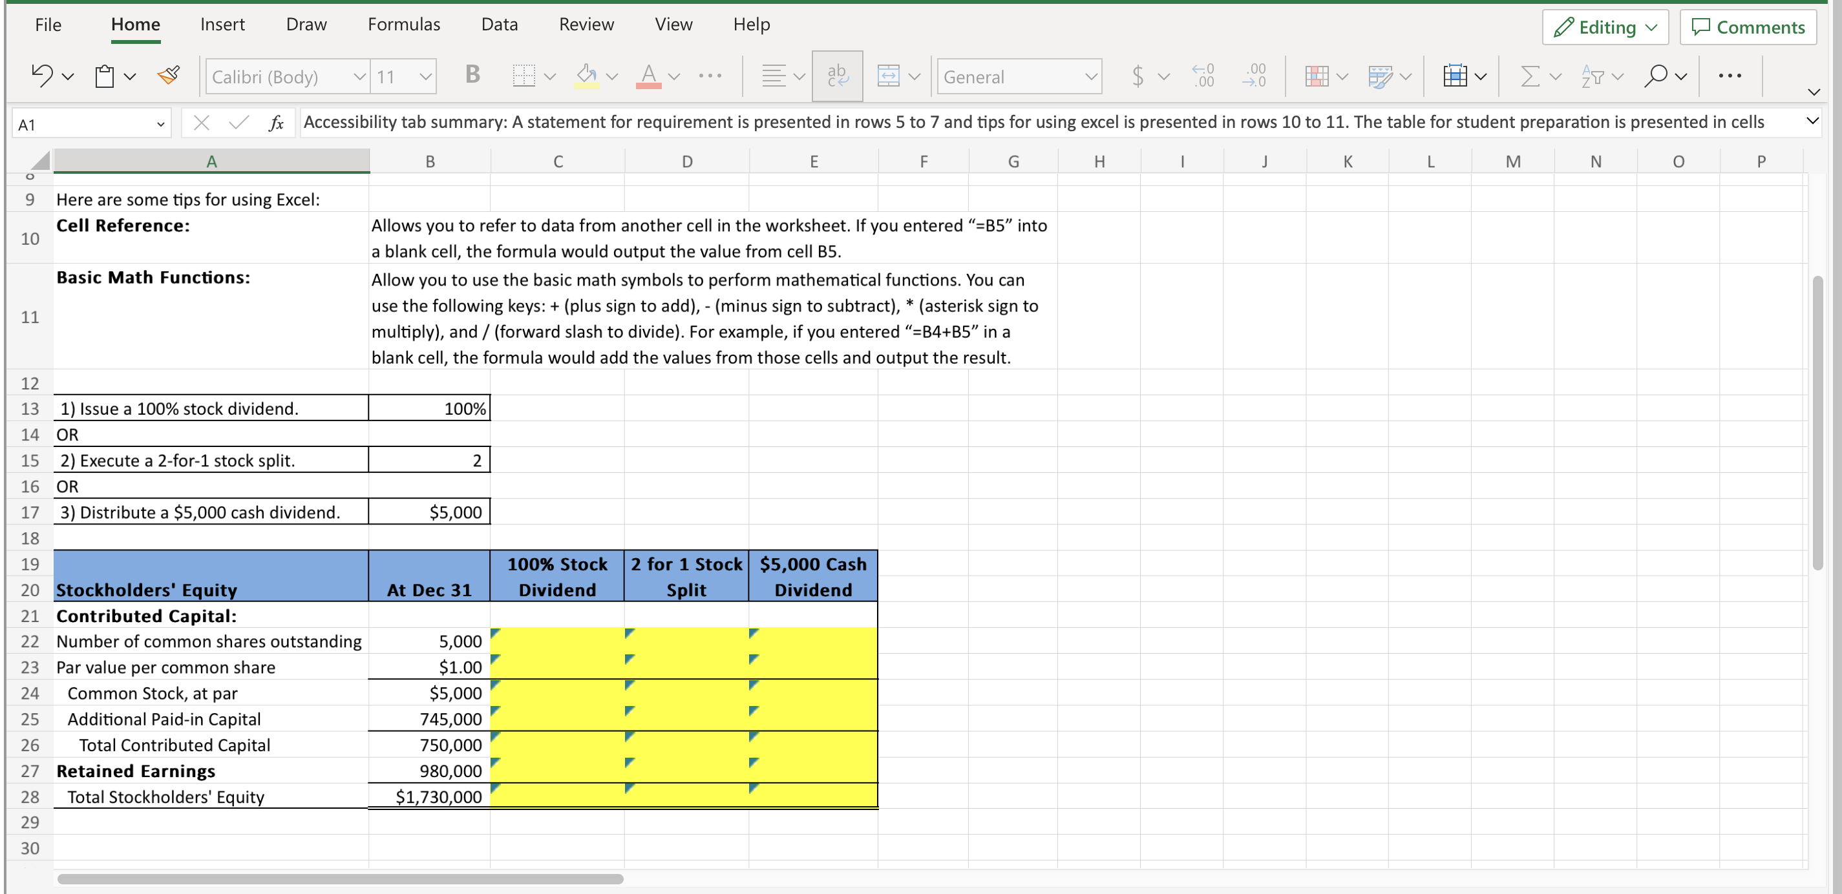Open the Conditional Formatting tool
The height and width of the screenshot is (894, 1842).
[x=1319, y=75]
